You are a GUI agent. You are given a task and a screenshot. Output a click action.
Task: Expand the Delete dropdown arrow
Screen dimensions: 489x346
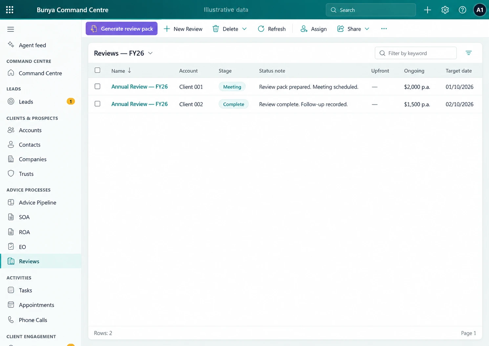(x=244, y=29)
